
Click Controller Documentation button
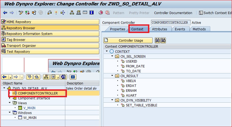(173, 13)
